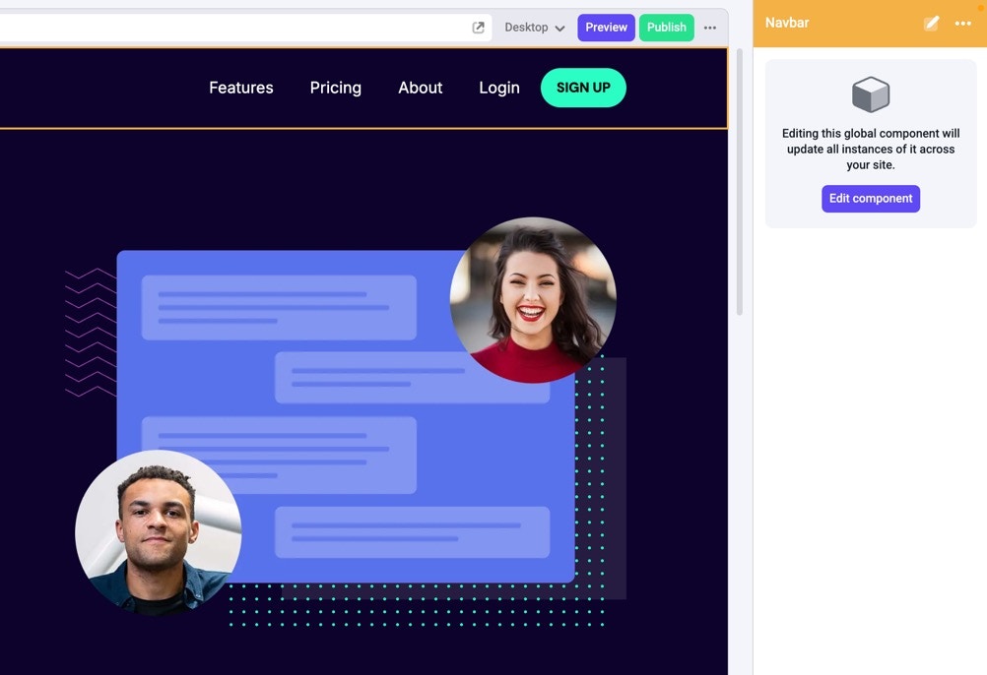987x675 pixels.
Task: Click the canvas vertical scrollbar
Action: 740,182
